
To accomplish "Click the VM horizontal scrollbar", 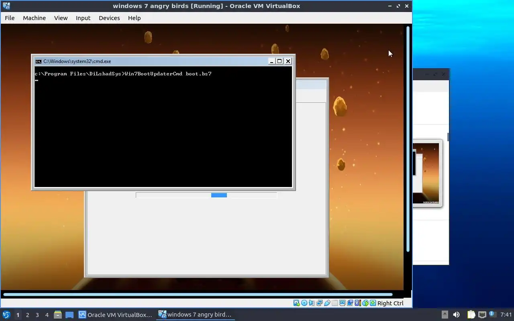I will (198, 295).
